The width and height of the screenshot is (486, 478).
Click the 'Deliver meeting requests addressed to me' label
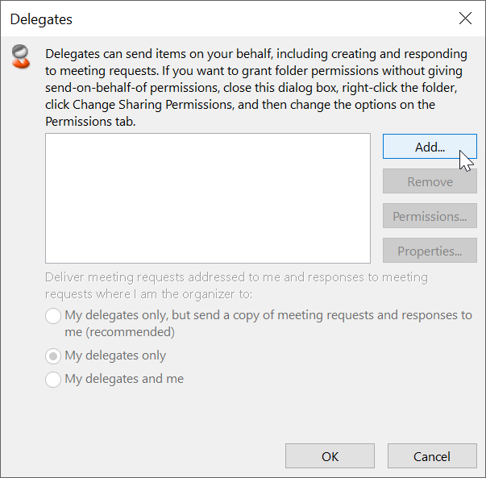236,277
